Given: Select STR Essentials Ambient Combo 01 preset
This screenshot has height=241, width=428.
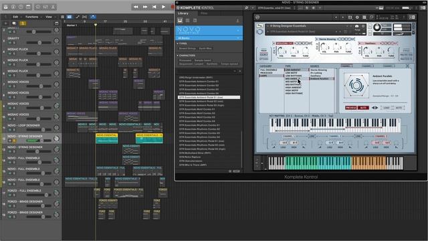Looking at the screenshot, I should 199,82.
